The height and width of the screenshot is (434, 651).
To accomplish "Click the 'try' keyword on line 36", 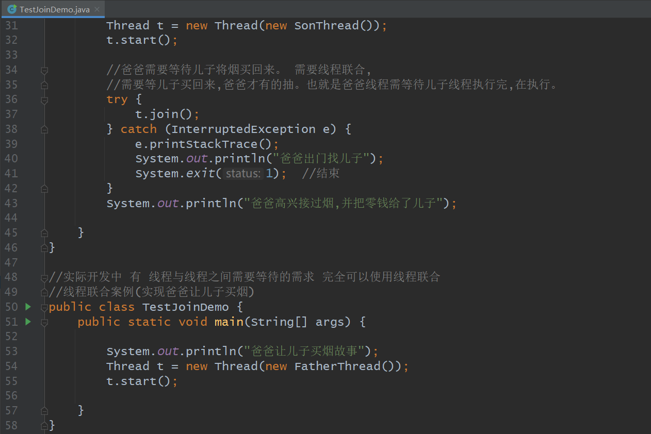I will tap(117, 99).
